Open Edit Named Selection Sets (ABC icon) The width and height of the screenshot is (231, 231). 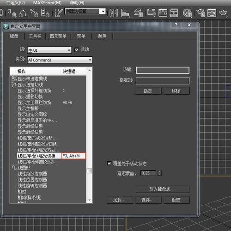point(58,12)
